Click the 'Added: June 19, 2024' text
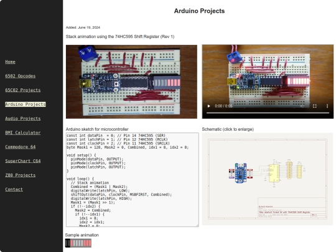Viewport: 336px width, 252px height. [83, 27]
